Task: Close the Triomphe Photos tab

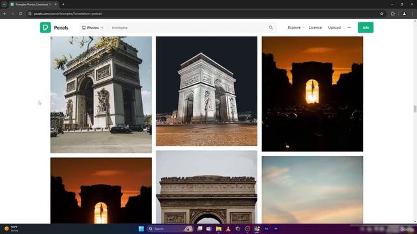Action: (55, 5)
